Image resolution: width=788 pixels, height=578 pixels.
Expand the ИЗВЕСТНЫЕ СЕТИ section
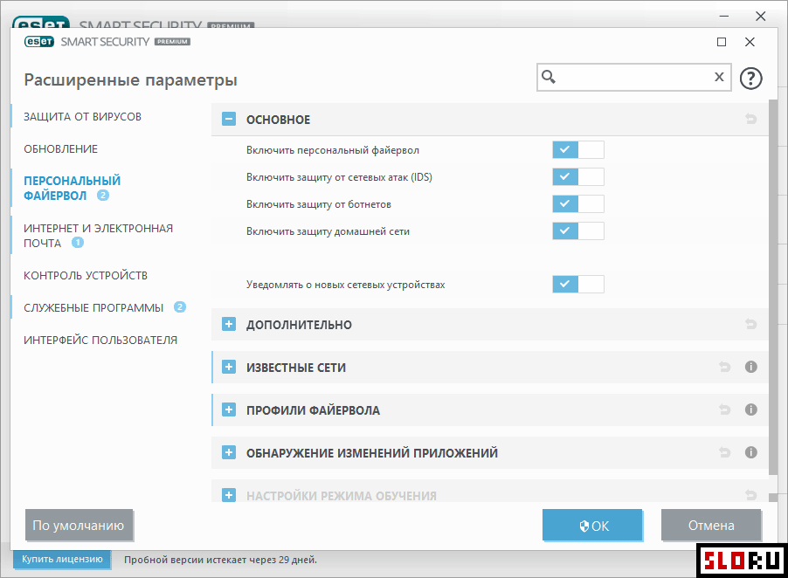click(229, 367)
